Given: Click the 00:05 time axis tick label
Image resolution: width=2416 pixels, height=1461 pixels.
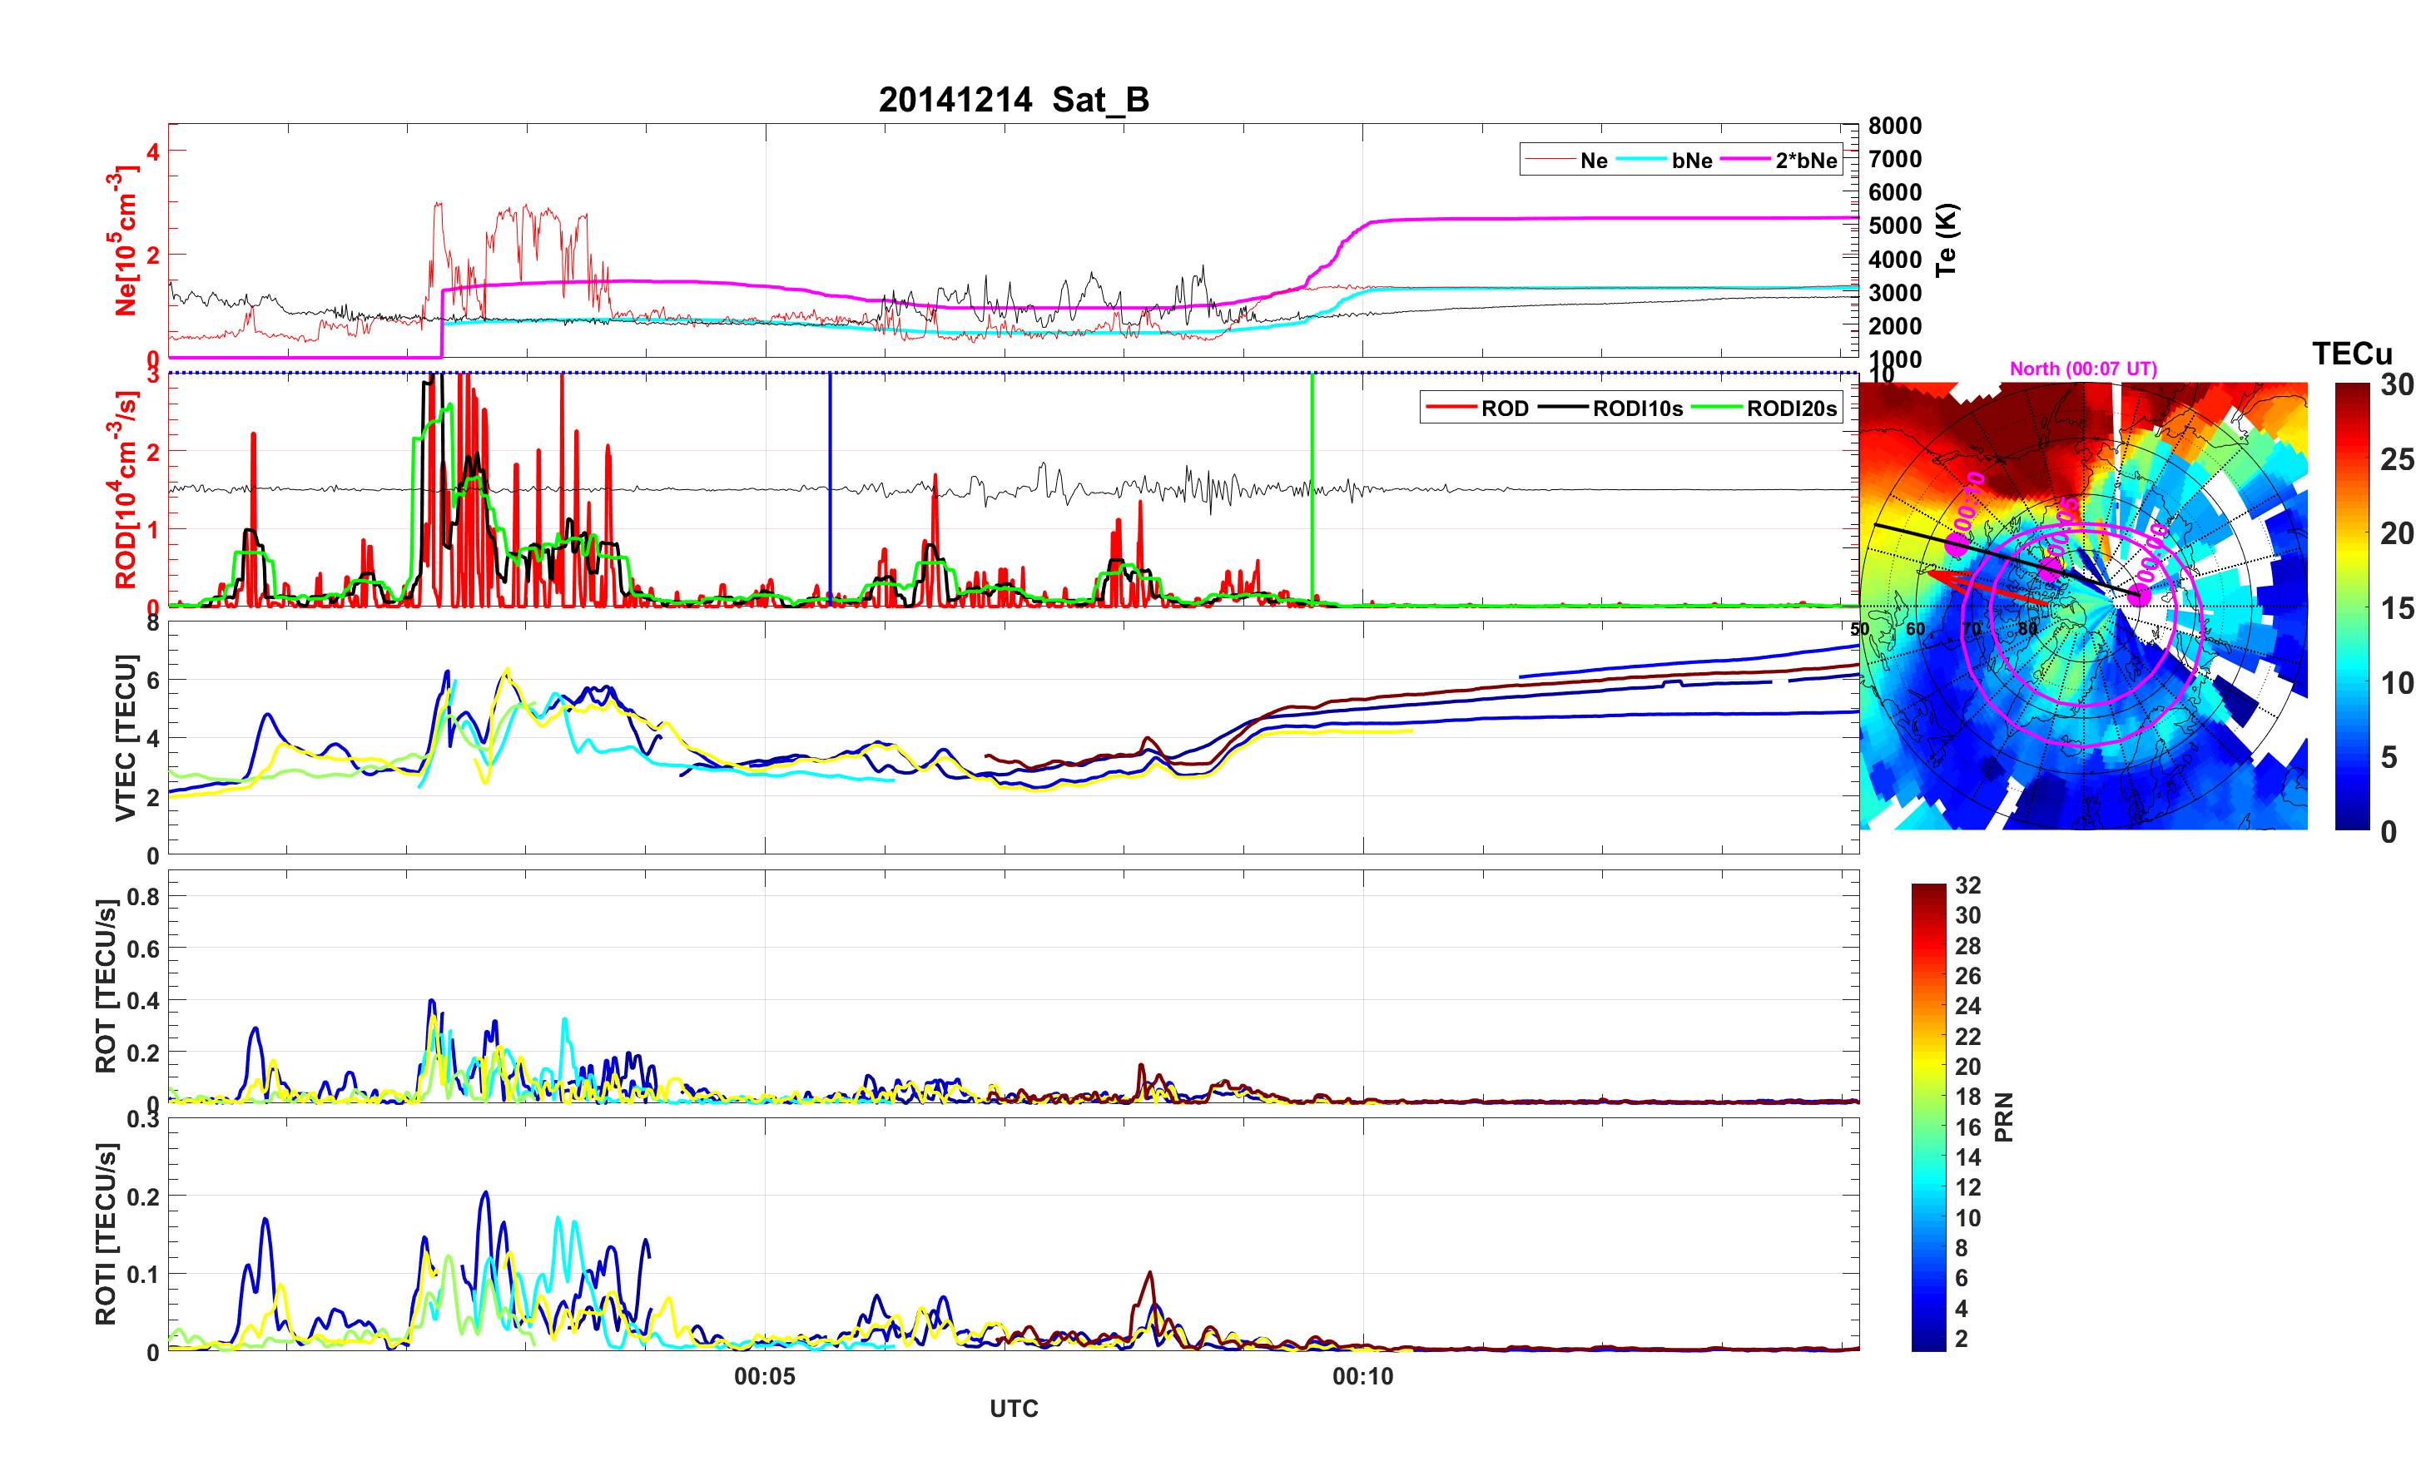Looking at the screenshot, I should pos(765,1377).
